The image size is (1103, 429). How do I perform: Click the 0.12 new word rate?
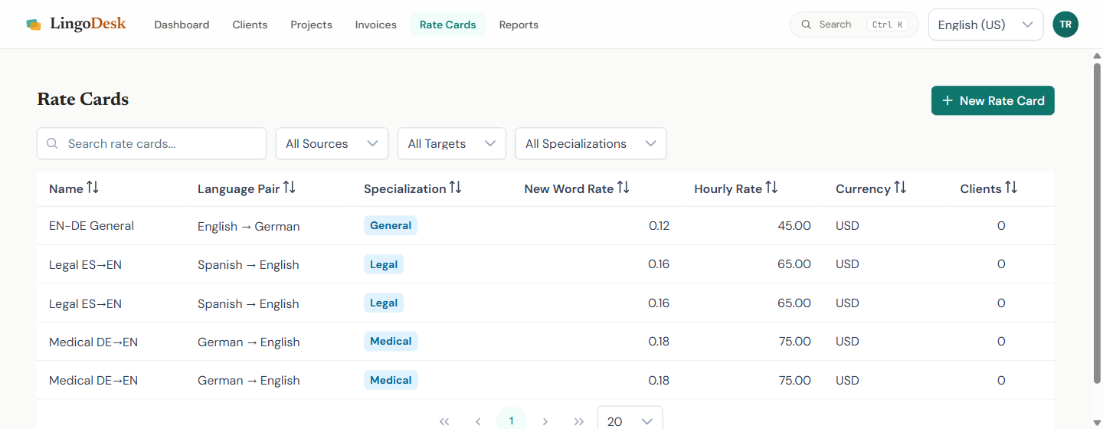click(x=659, y=225)
